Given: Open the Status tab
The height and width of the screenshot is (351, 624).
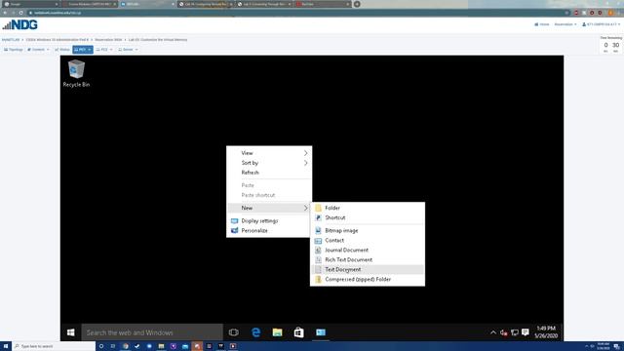Looking at the screenshot, I should pyautogui.click(x=62, y=50).
